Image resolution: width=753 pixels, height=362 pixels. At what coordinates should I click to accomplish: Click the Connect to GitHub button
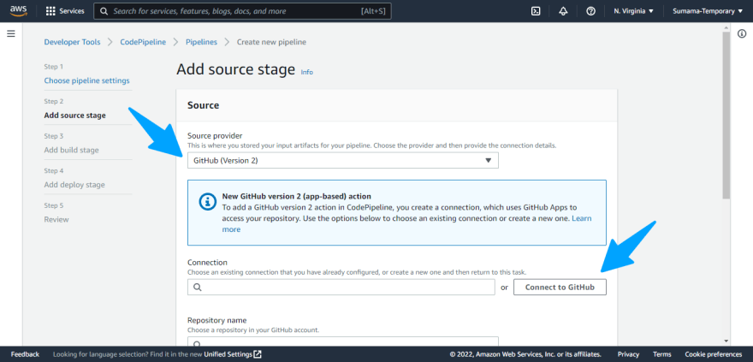tap(560, 287)
